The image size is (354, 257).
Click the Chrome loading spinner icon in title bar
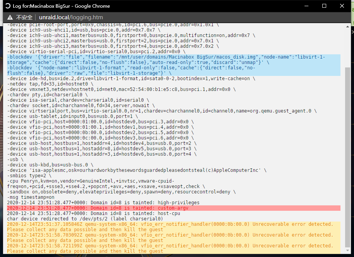click(8, 6)
